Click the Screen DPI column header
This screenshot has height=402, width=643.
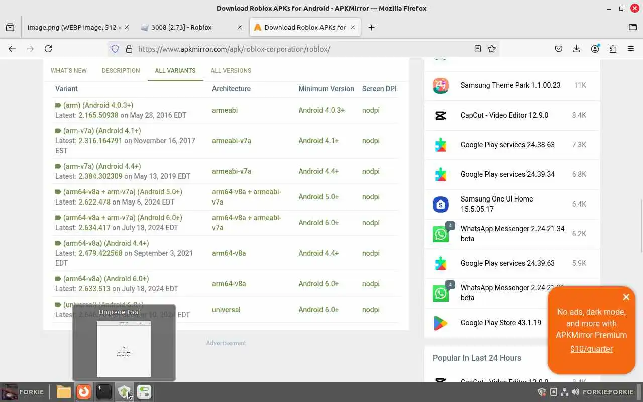(379, 89)
